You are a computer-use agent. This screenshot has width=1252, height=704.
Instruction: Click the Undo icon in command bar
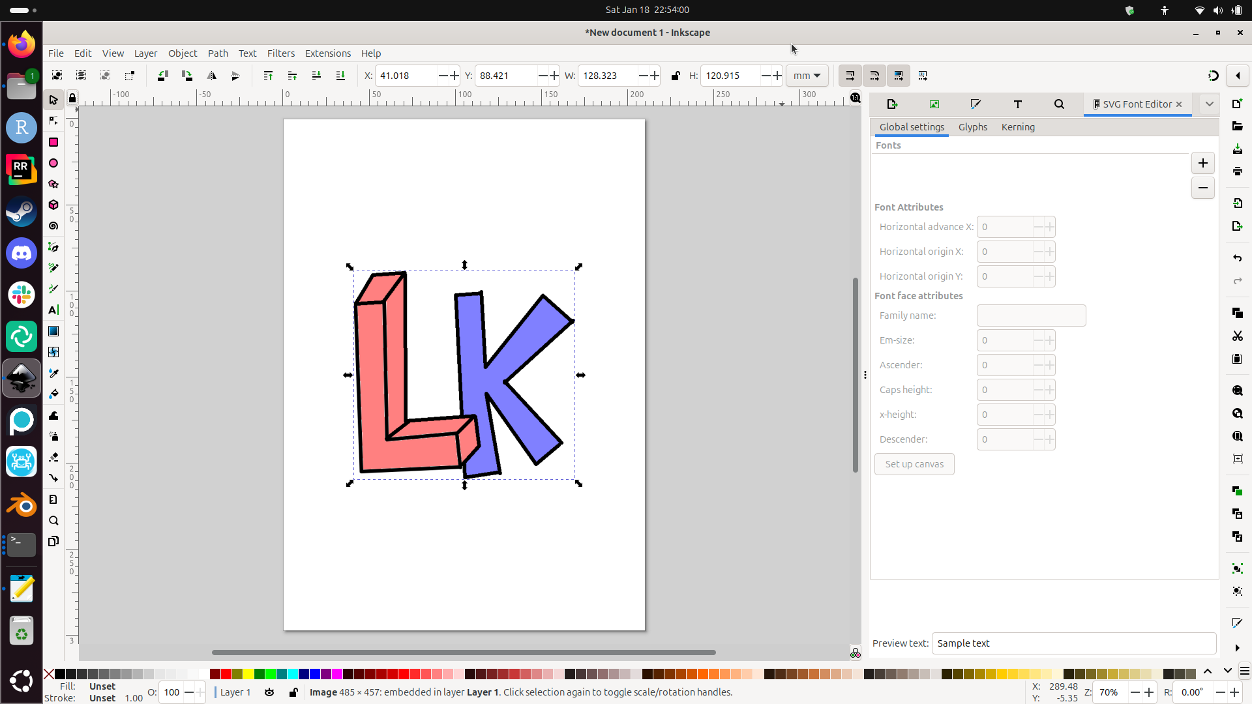click(x=1237, y=258)
